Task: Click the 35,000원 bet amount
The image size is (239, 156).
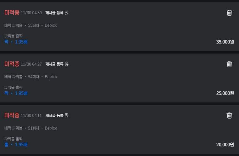Action: tap(225, 42)
